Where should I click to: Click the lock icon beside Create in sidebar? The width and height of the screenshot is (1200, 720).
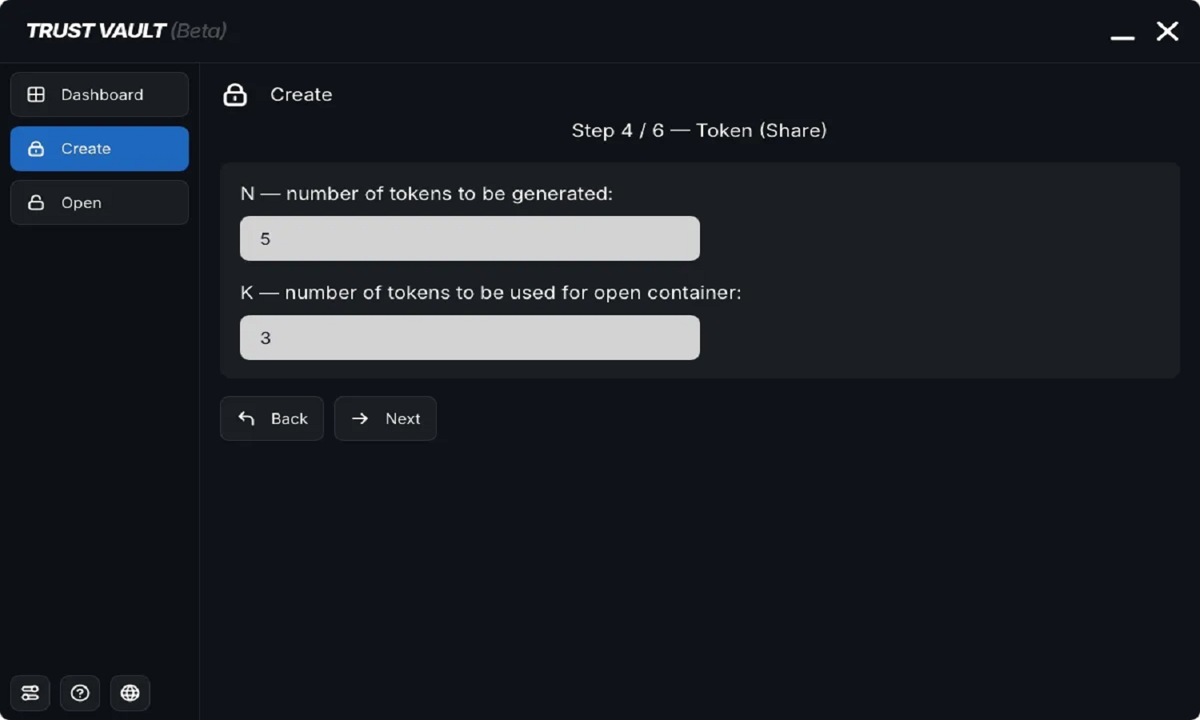click(x=36, y=149)
